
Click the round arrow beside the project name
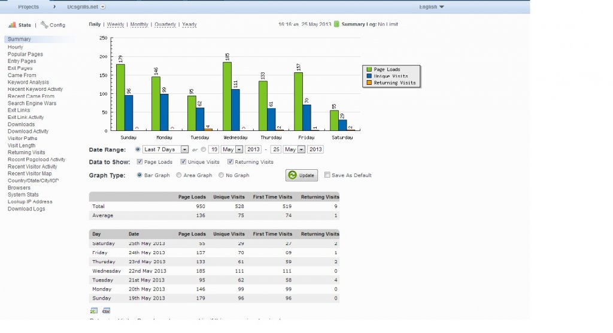click(x=104, y=7)
